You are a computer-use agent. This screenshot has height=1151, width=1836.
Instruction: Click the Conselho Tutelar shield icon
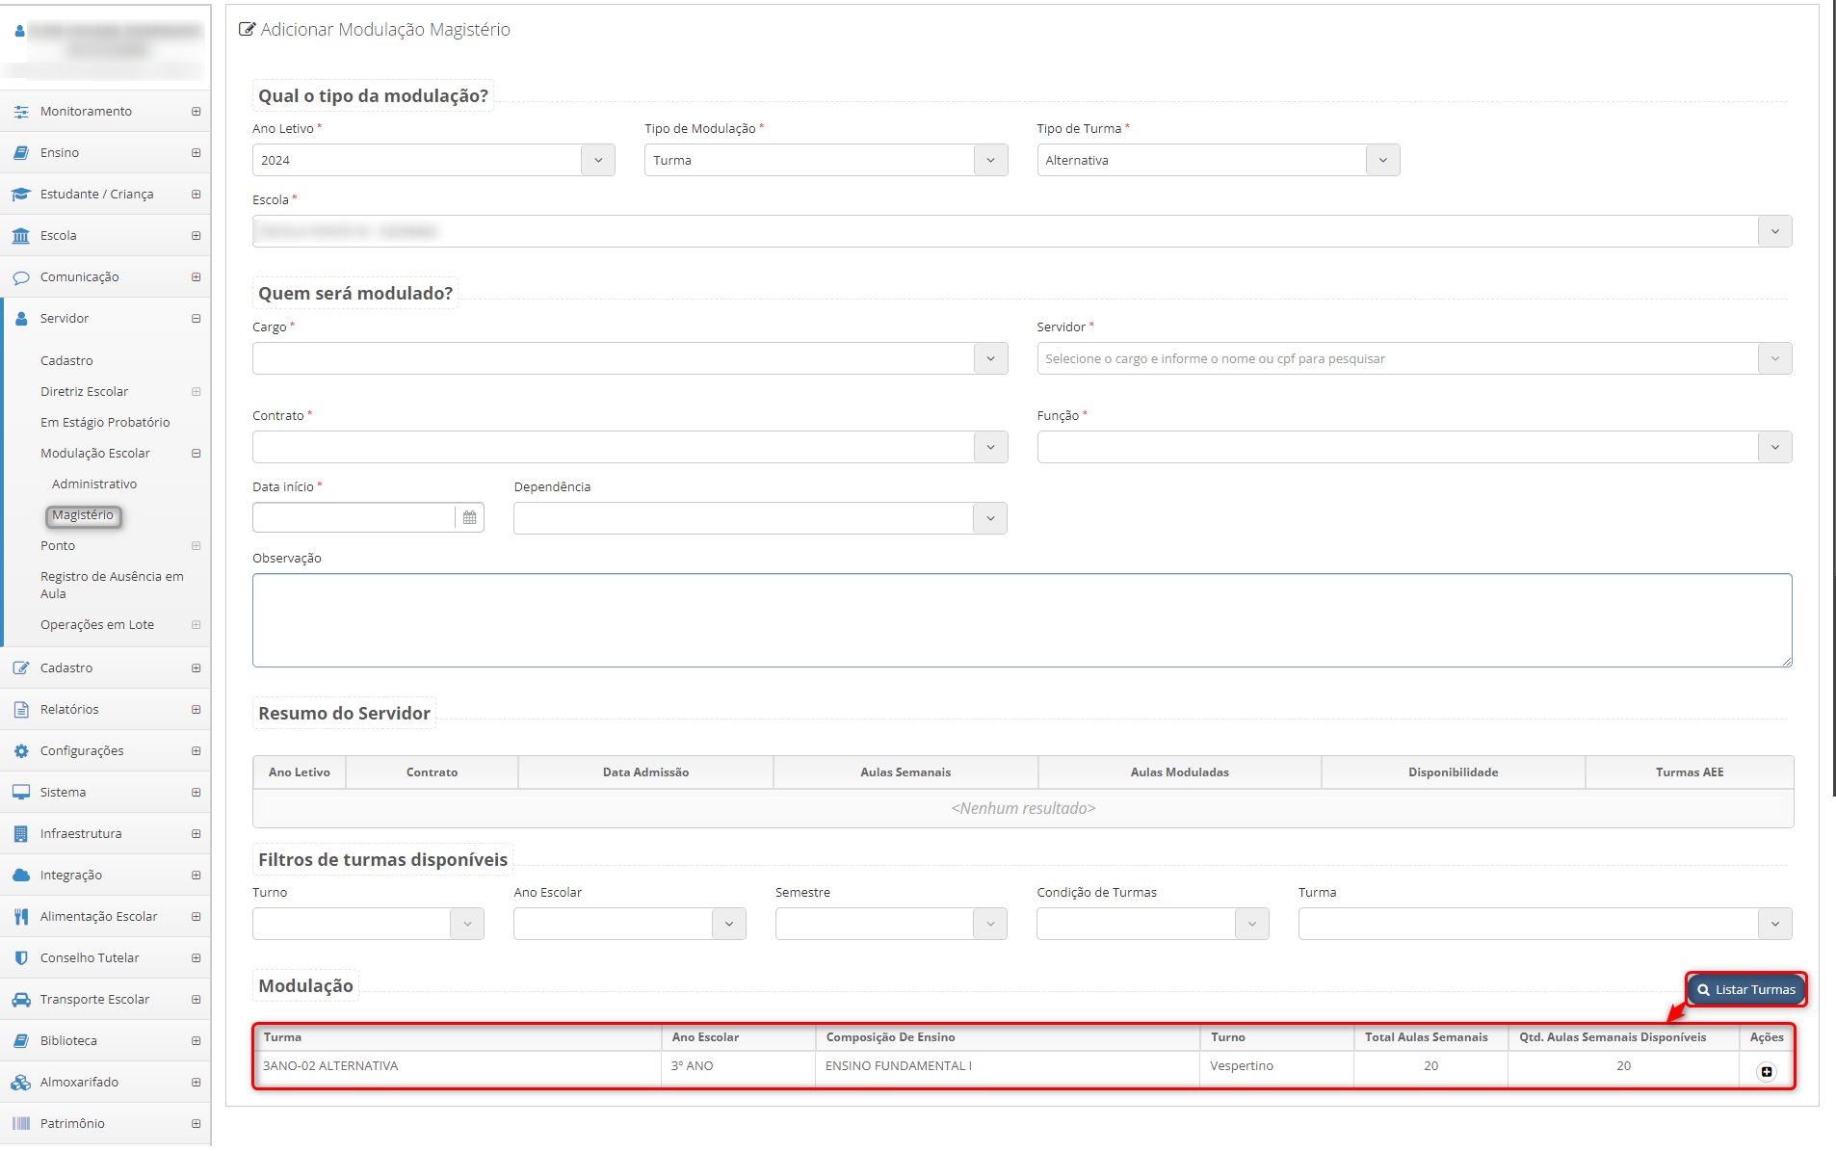coord(21,958)
